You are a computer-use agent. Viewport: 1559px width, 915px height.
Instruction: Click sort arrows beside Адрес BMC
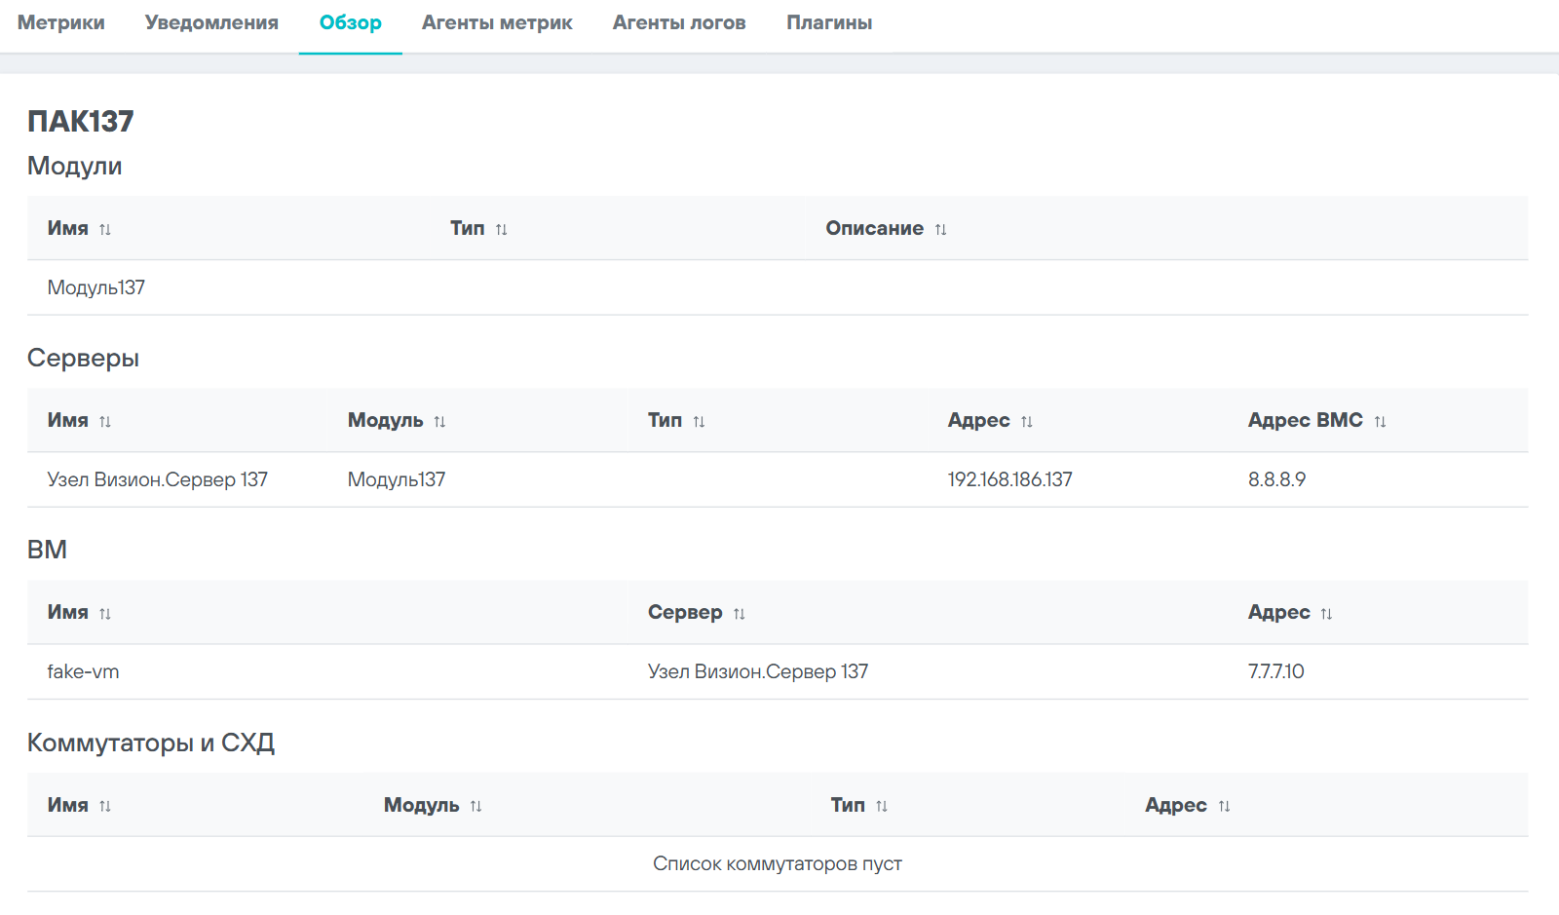(x=1380, y=422)
